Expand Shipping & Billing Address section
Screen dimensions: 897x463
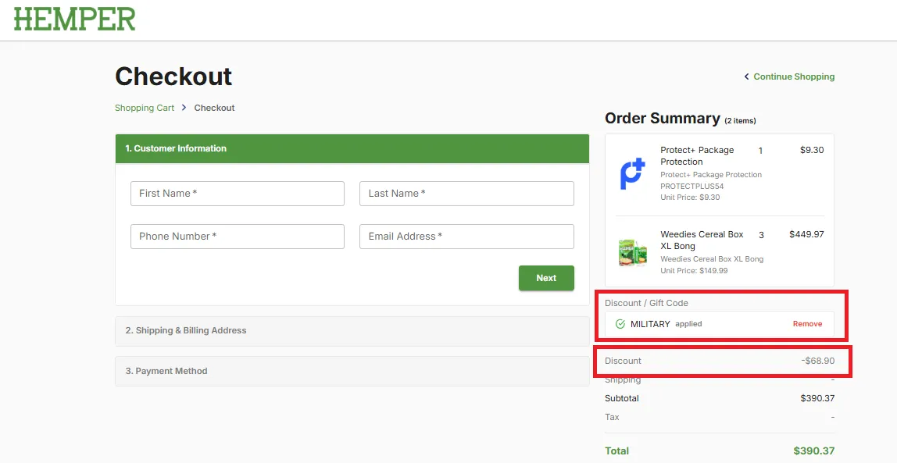352,331
